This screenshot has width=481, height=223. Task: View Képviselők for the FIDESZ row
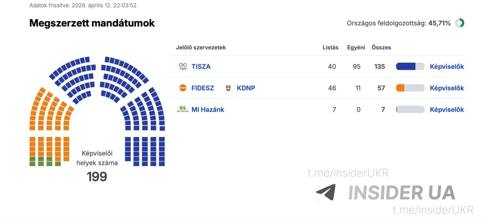447,88
